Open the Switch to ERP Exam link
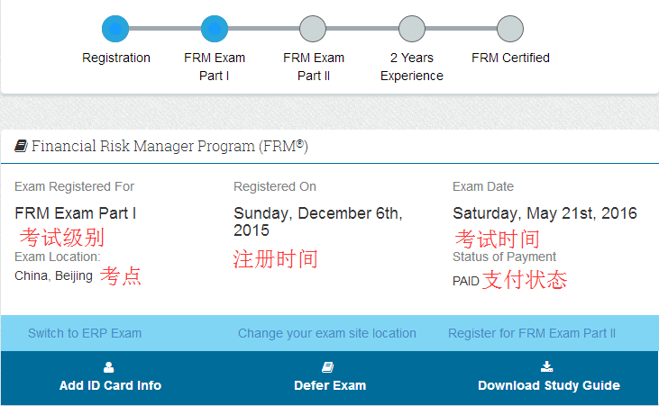The image size is (659, 406). click(85, 333)
